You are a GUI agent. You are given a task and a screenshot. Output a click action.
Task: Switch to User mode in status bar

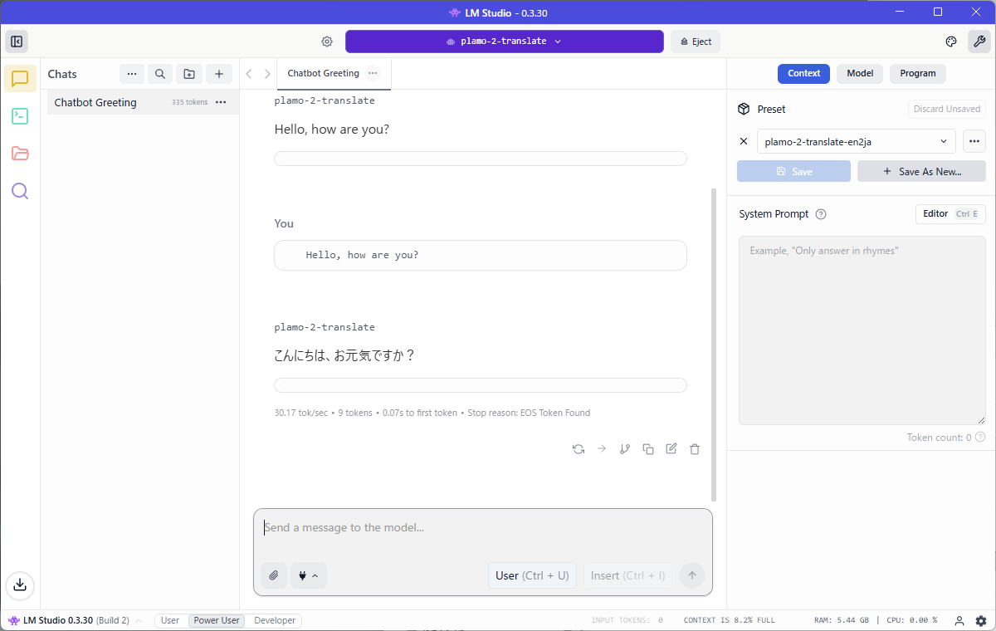pos(170,620)
